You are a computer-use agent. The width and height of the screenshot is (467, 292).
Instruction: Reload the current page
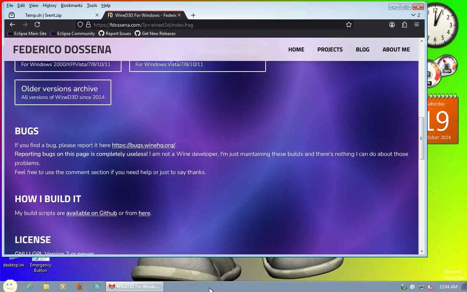coord(37,24)
